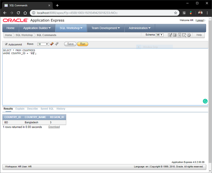Click the Workspace: HR User: HR footer text

18,167
